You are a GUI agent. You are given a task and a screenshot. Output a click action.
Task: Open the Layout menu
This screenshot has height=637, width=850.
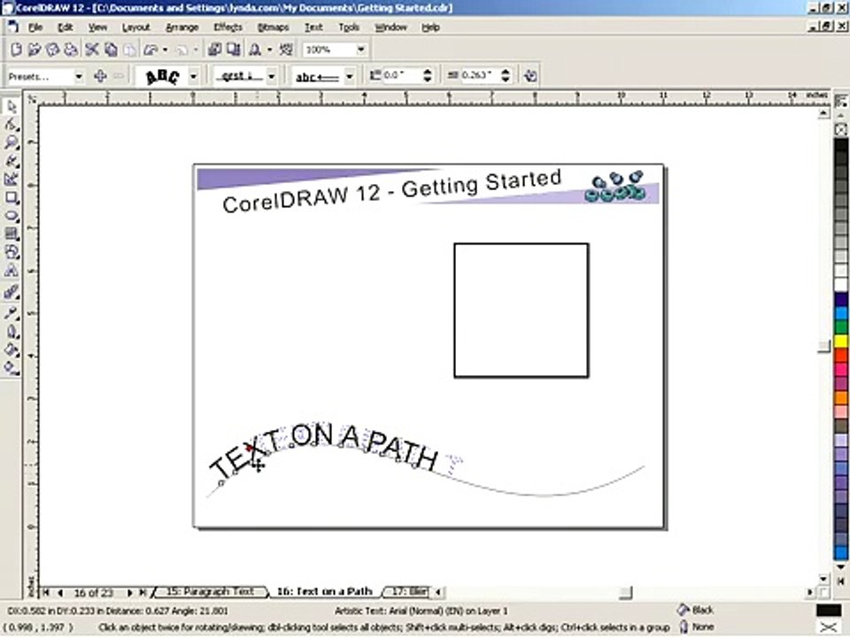point(135,27)
